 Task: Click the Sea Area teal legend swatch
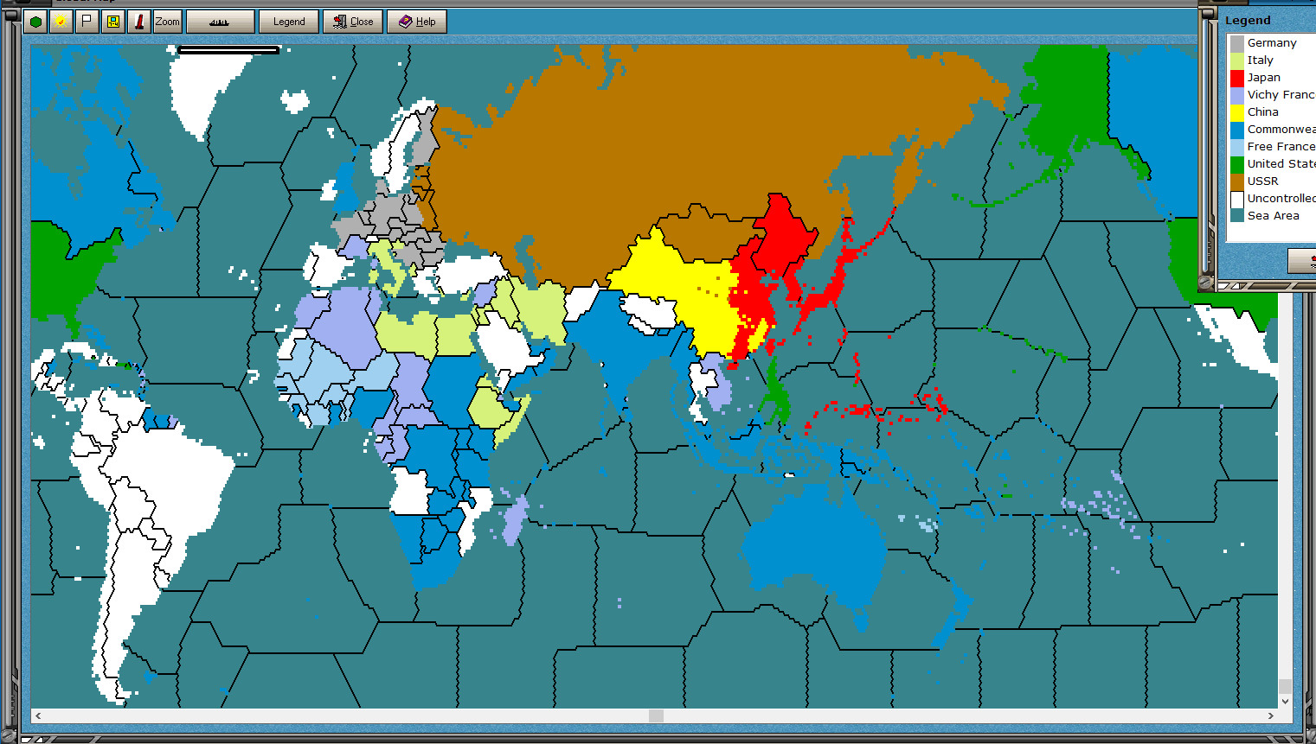click(1237, 216)
